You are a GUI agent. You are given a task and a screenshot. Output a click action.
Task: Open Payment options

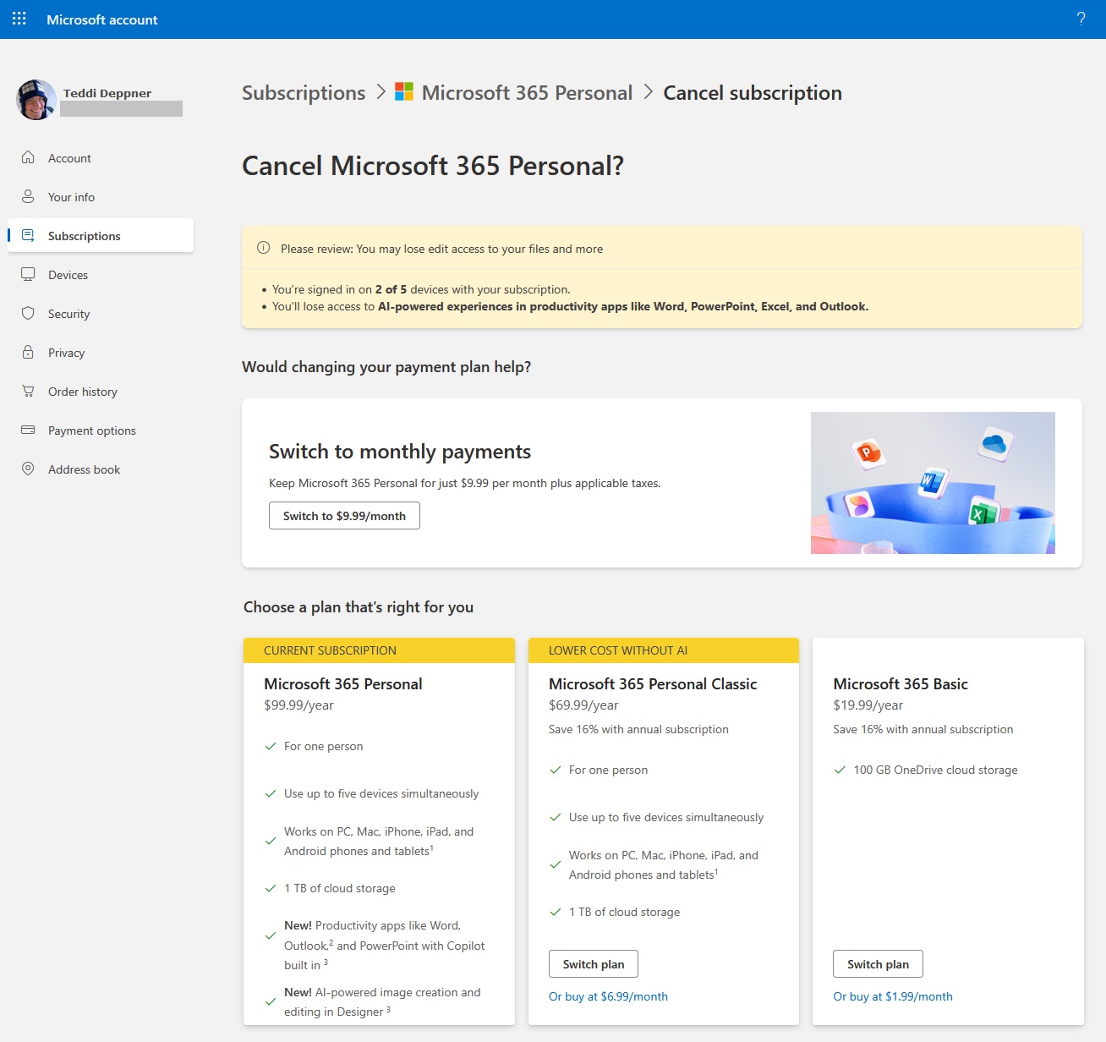(101, 431)
